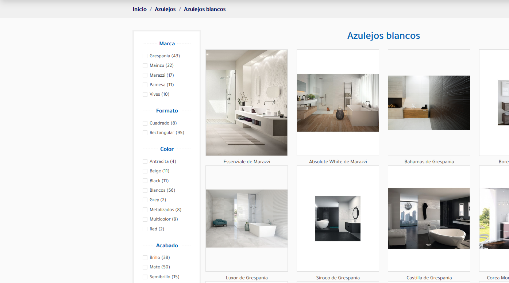Image resolution: width=509 pixels, height=283 pixels.
Task: Go to Inicio in the breadcrumb
Action: click(x=140, y=9)
